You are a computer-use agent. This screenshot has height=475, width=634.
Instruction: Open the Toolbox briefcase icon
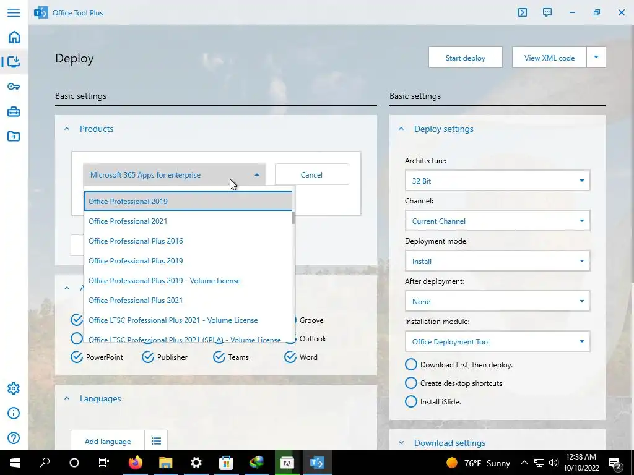[x=14, y=111]
